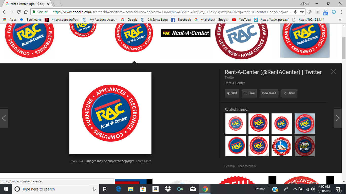Open the vital check - Google bookmark

point(211,19)
